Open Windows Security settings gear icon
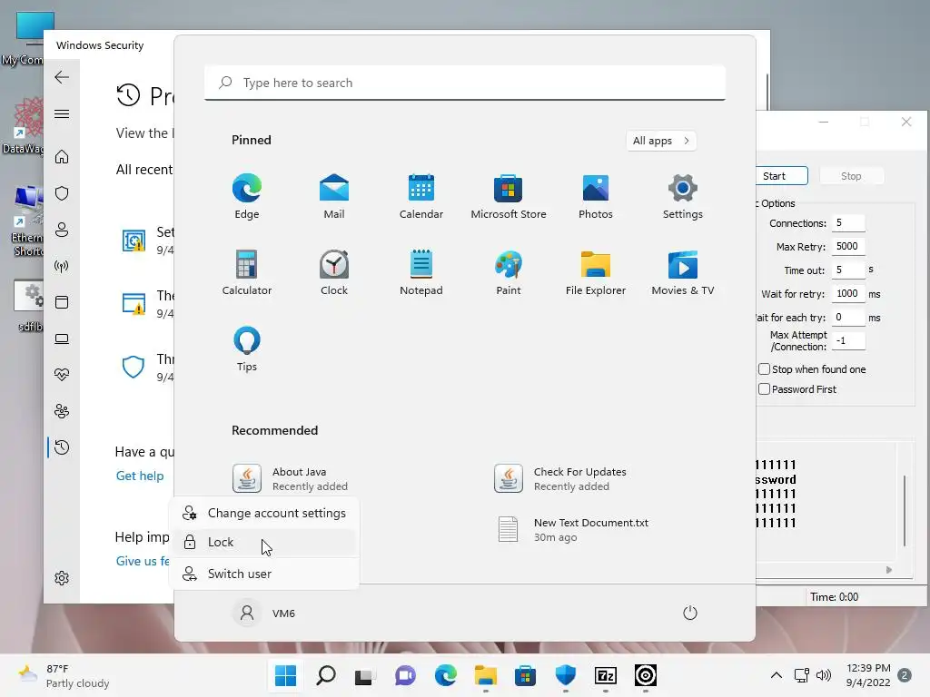Screen dimensions: 930x697 62,578
